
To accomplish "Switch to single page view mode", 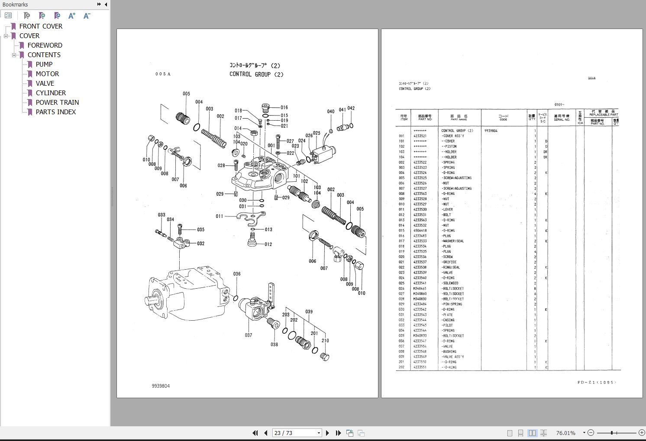I will 510,433.
